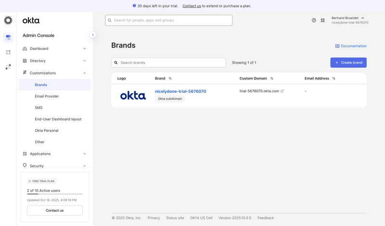Click the OK14 US Cell footer link
The width and height of the screenshot is (385, 226).
pyautogui.click(x=201, y=218)
